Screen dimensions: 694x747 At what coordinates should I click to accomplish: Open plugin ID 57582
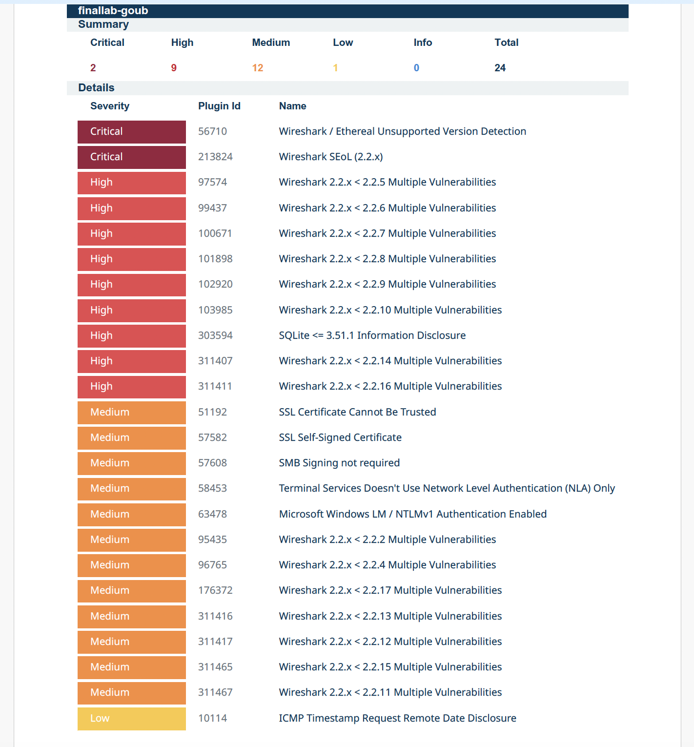pos(213,437)
